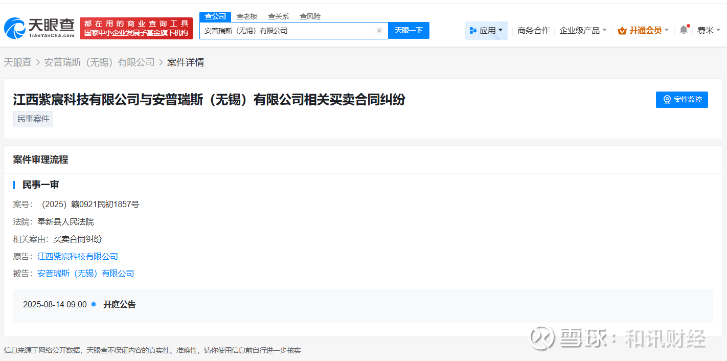Click the 民事一审 stage heading
Image resolution: width=727 pixels, height=361 pixels.
click(x=40, y=185)
